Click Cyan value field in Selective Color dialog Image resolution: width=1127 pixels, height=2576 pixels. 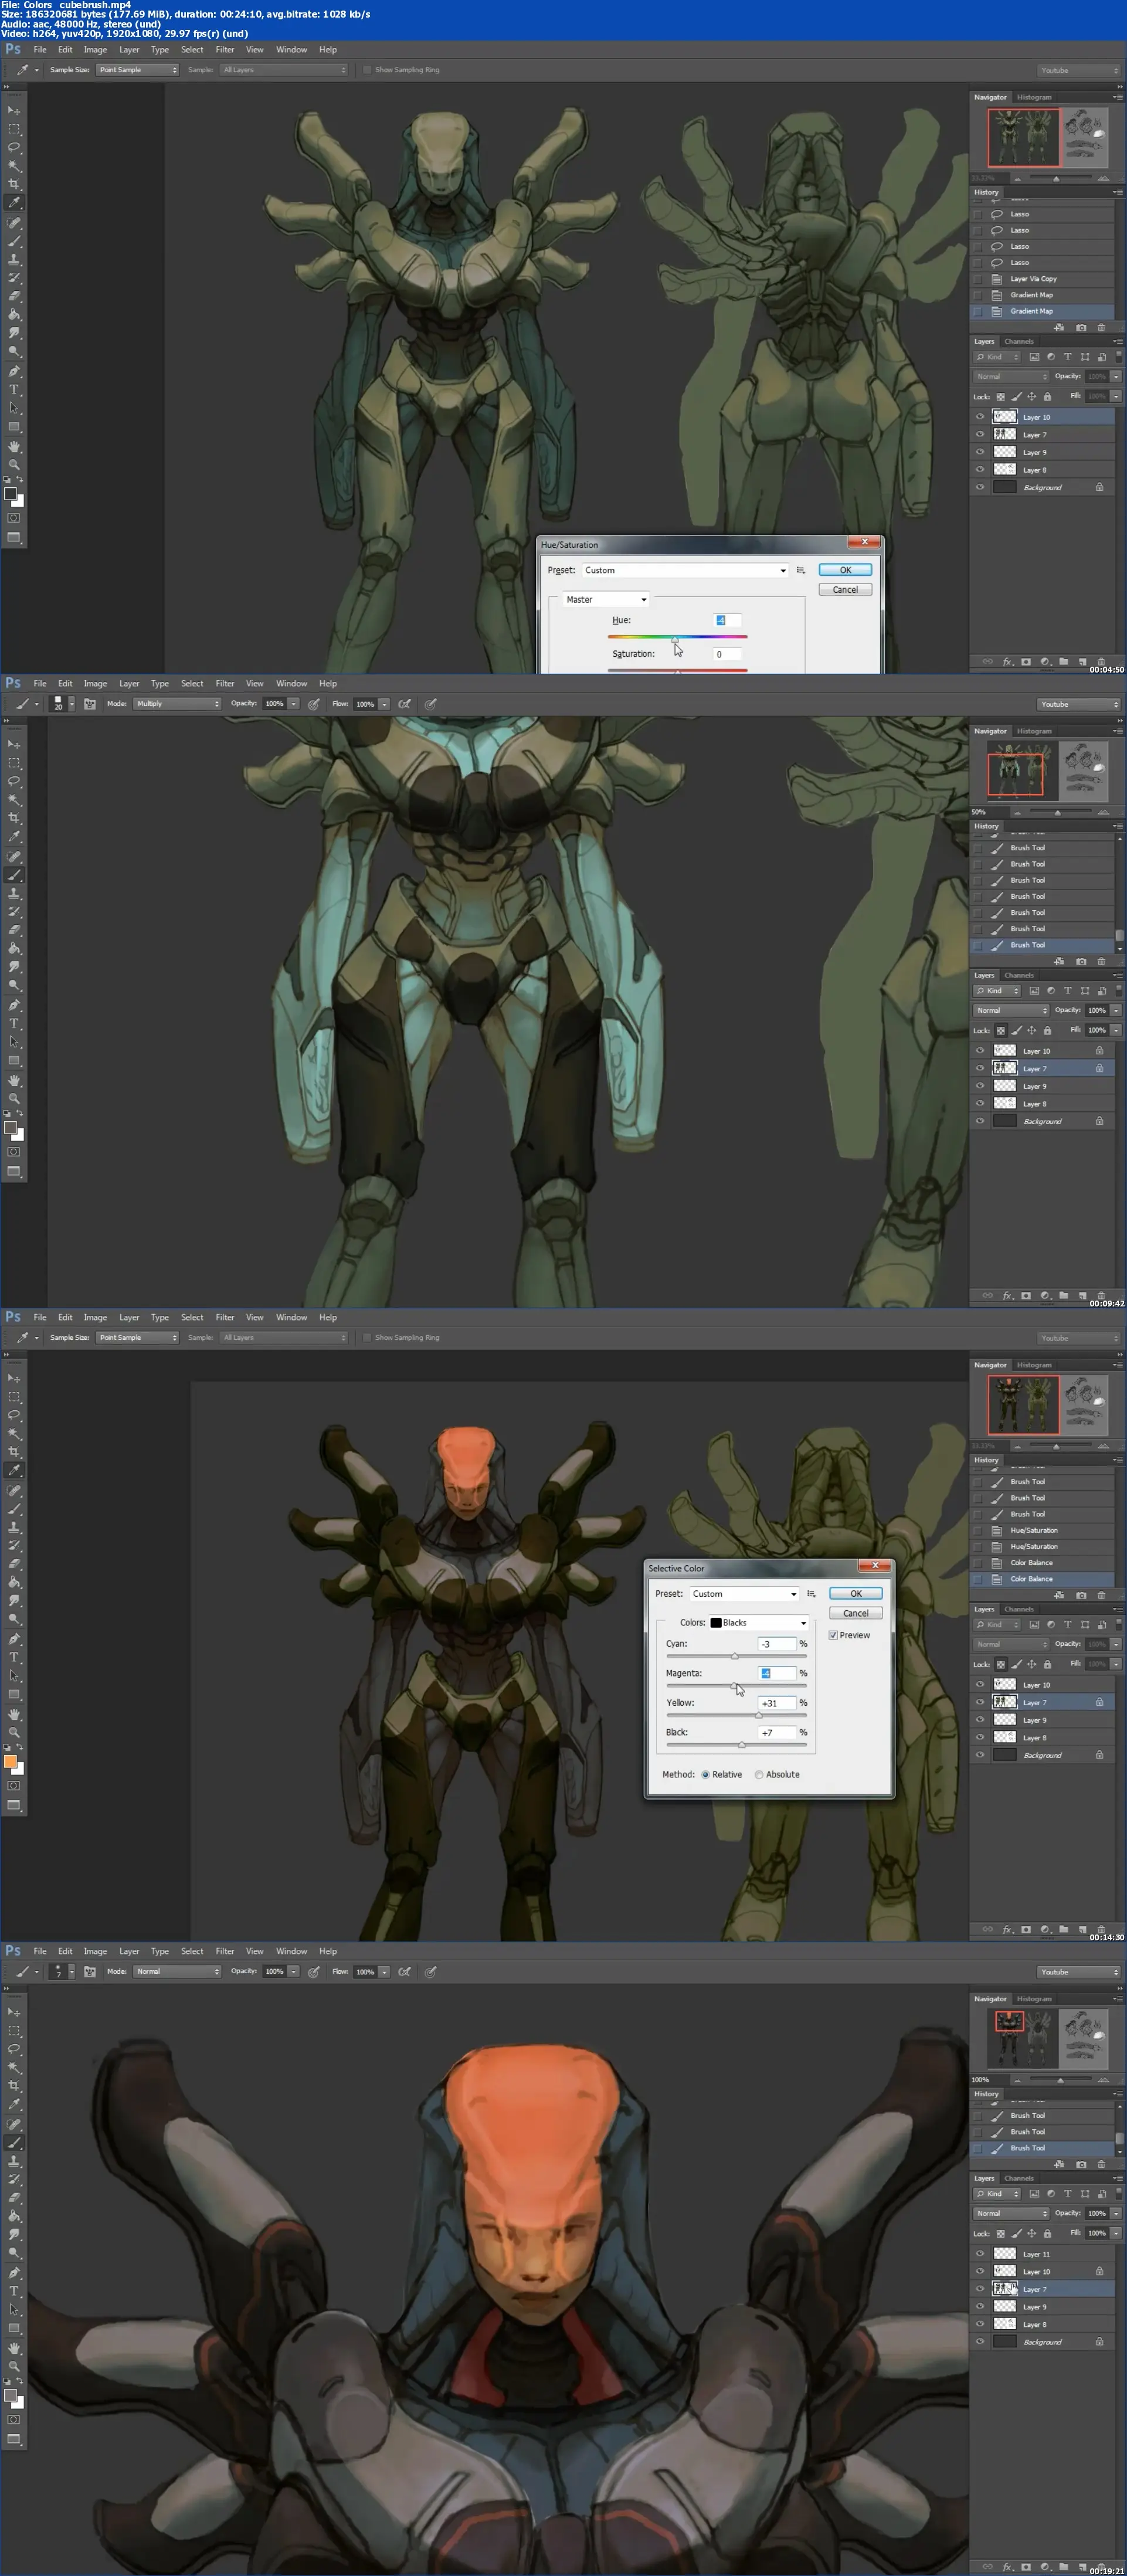[777, 1644]
